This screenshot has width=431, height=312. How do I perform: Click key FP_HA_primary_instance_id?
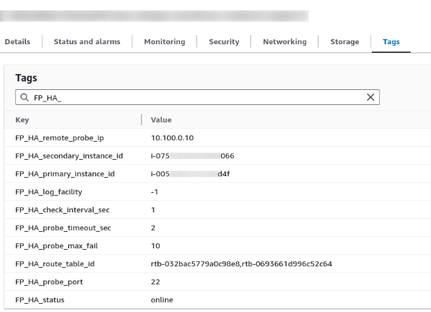[x=65, y=174]
